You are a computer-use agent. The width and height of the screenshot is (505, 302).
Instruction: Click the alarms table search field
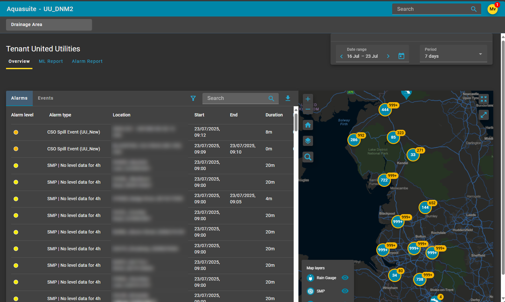pos(237,98)
